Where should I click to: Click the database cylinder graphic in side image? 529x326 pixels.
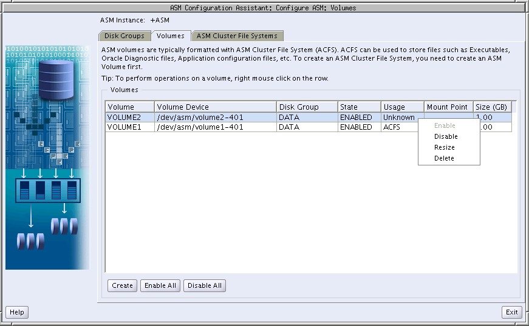click(56, 79)
